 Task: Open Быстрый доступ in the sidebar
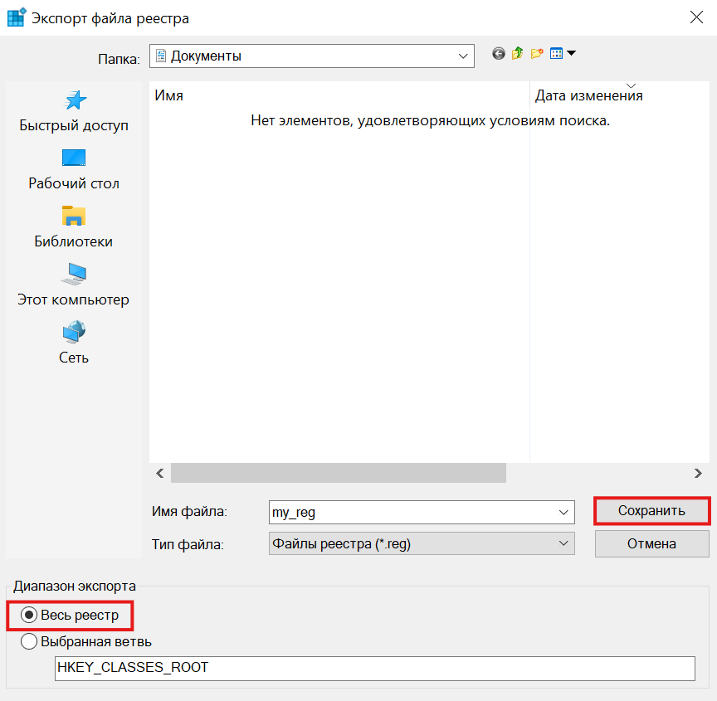pyautogui.click(x=75, y=112)
